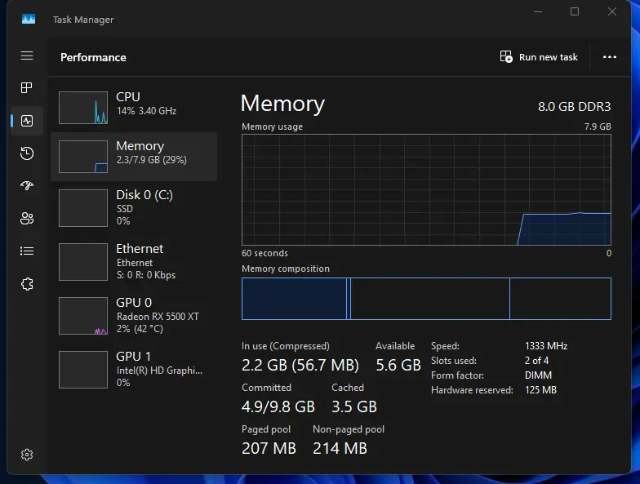Viewport: 640px width, 484px height.
Task: Click Run new task button label
Action: (x=549, y=57)
